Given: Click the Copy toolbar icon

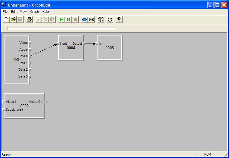Looking at the screenshot, I should (45, 19).
